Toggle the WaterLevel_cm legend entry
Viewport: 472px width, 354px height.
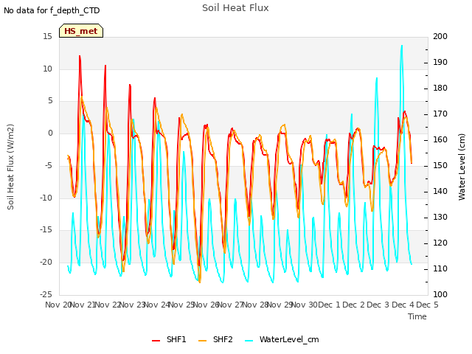click(282, 339)
